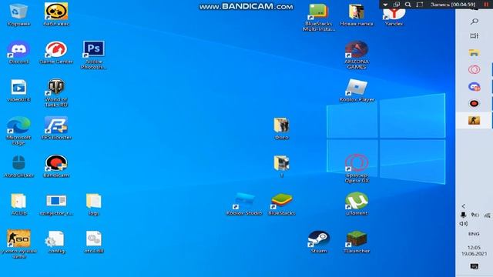Screen dimensions: 493x277
Task: Launch the Steam shortcut
Action: (x=319, y=242)
